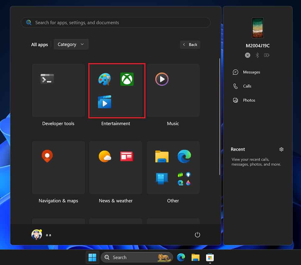Click the phone disconnected status icon
Viewport: 301px width, 265px height.
point(248,55)
